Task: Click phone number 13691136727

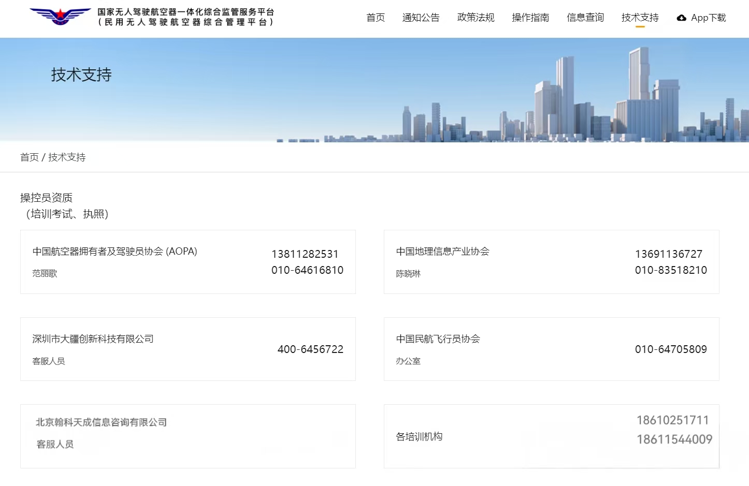Action: coord(669,254)
